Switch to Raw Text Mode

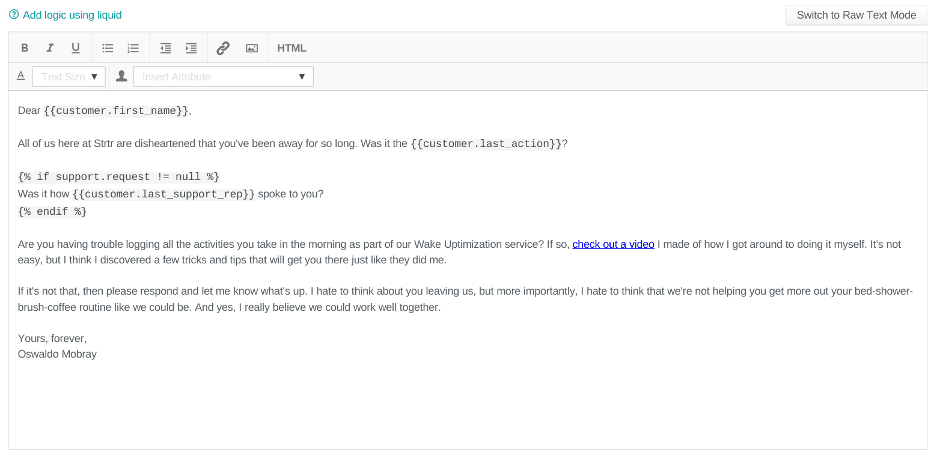pyautogui.click(x=856, y=15)
